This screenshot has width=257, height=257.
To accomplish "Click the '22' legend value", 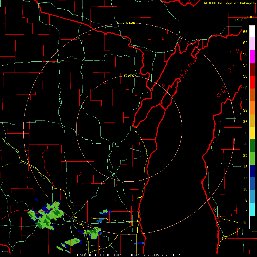I will pyautogui.click(x=245, y=156).
